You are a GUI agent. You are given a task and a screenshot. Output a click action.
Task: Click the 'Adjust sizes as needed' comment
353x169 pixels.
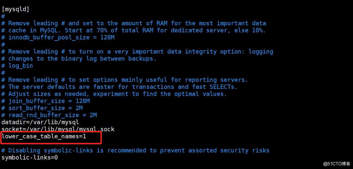114,94
